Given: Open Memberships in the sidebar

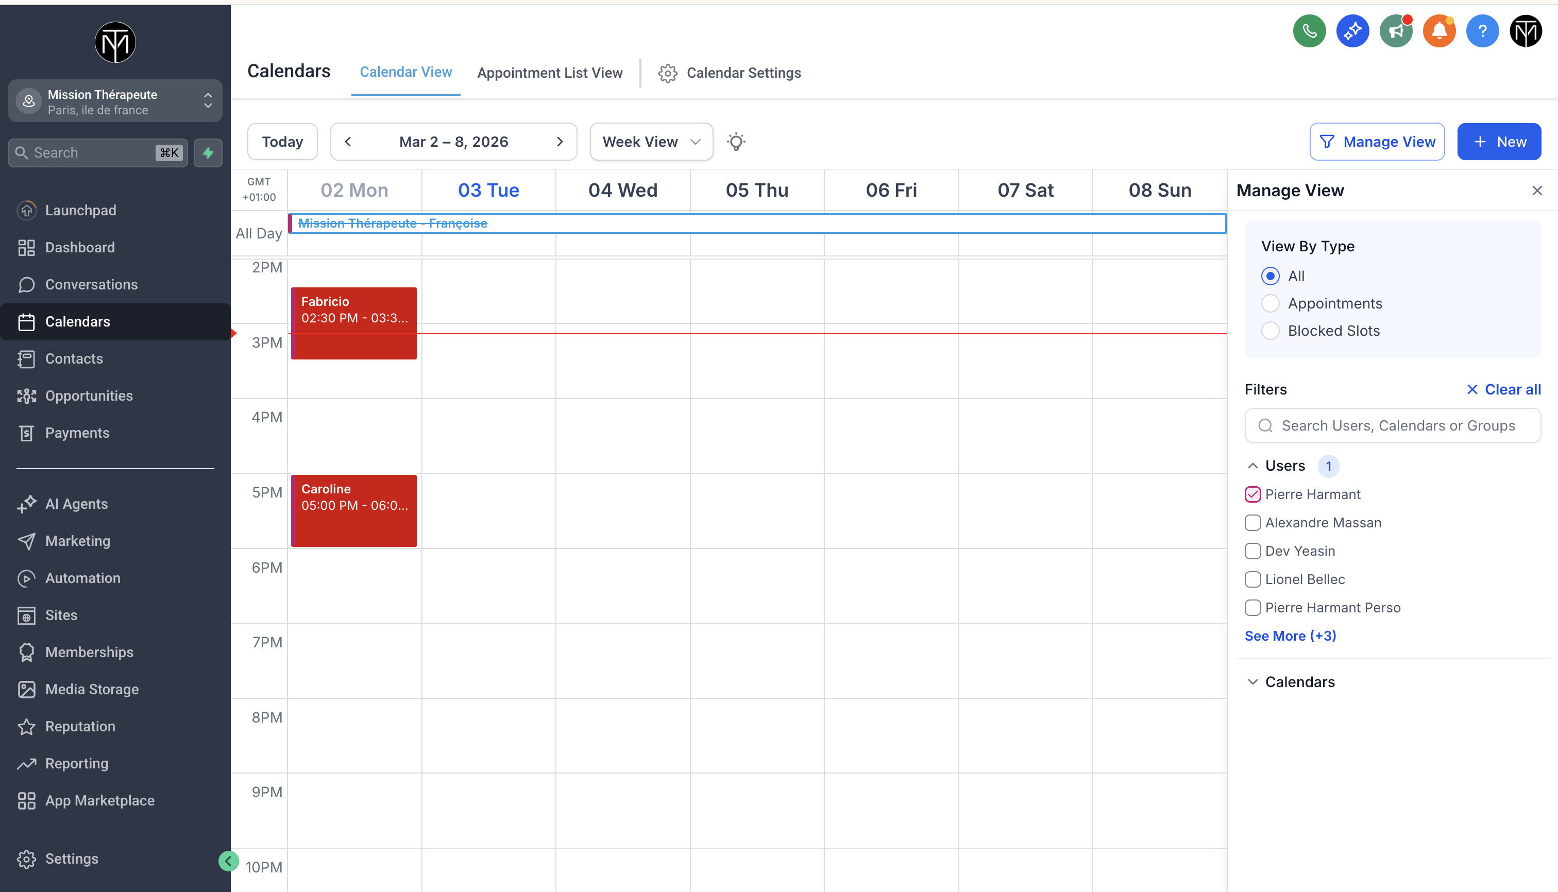Looking at the screenshot, I should click(115, 652).
